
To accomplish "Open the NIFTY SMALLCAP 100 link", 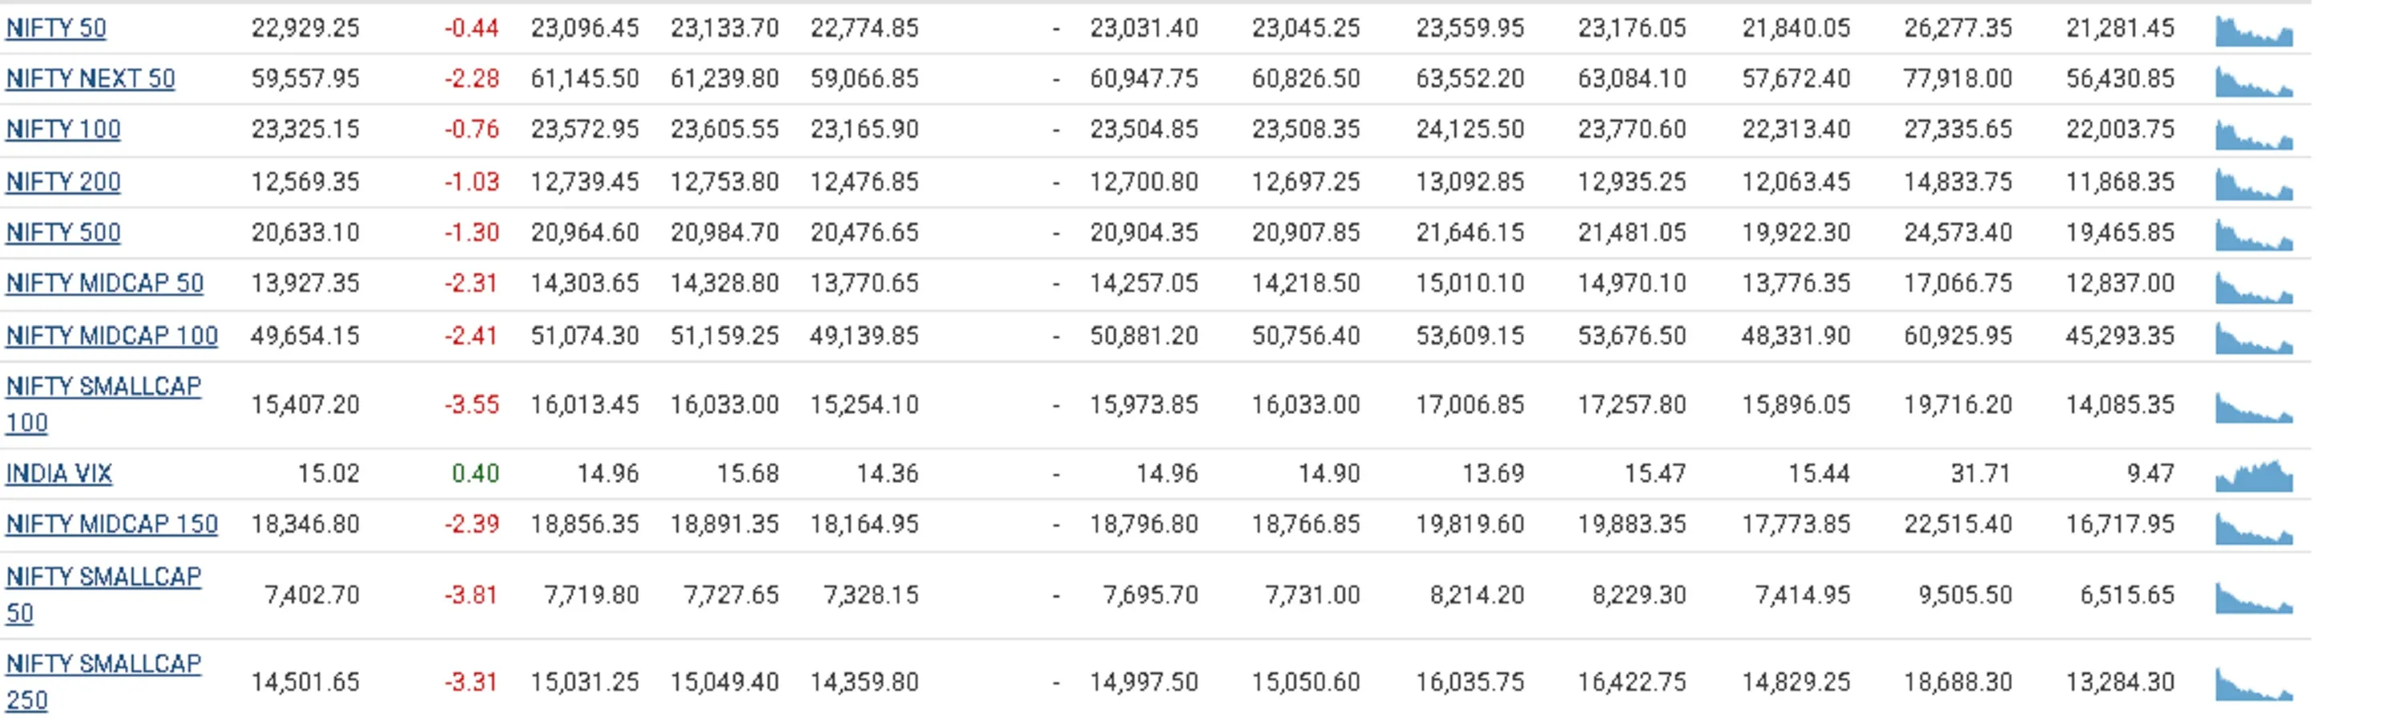I will (103, 387).
